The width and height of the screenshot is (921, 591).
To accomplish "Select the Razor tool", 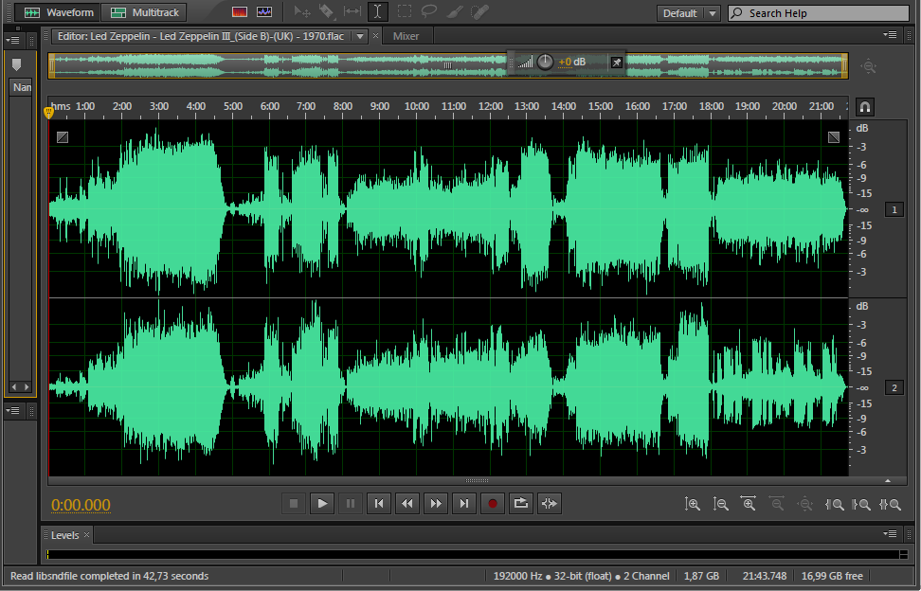I will (327, 11).
